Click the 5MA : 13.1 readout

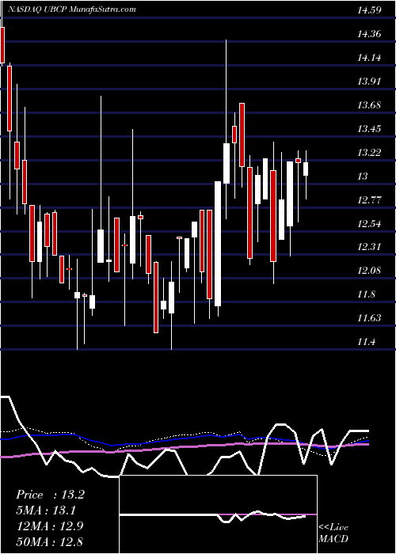[46, 510]
